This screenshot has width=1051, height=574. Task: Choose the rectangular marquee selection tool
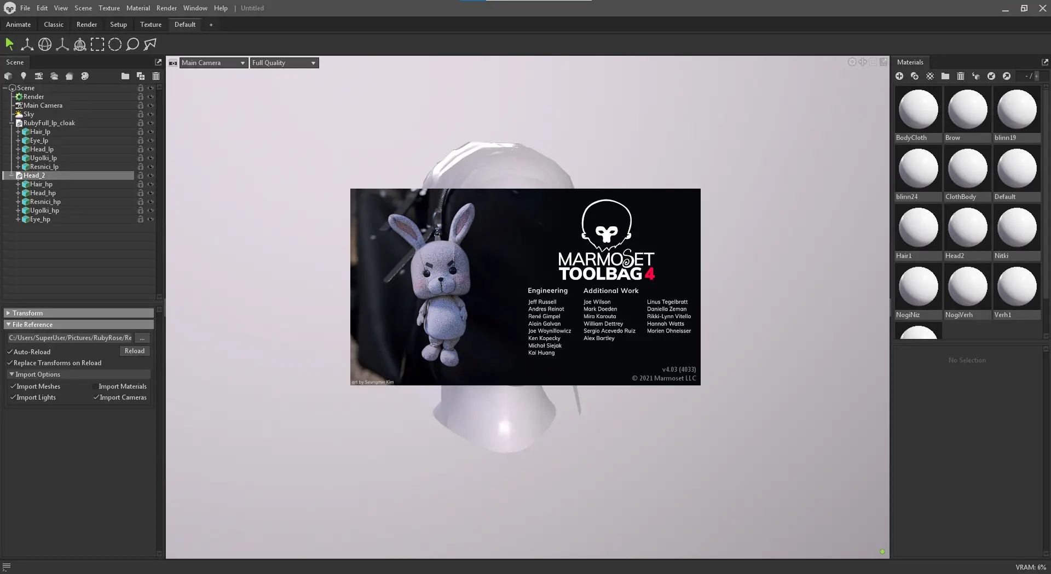point(97,44)
